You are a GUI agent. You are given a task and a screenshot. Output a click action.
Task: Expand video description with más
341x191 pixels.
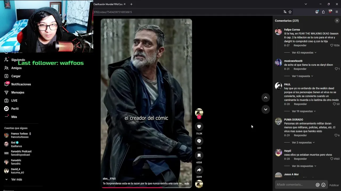coord(187,184)
